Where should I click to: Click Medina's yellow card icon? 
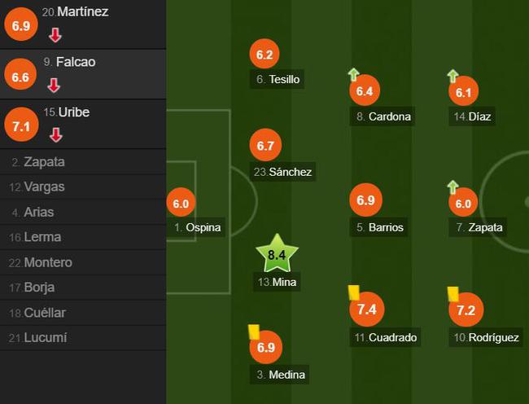[x=254, y=332]
